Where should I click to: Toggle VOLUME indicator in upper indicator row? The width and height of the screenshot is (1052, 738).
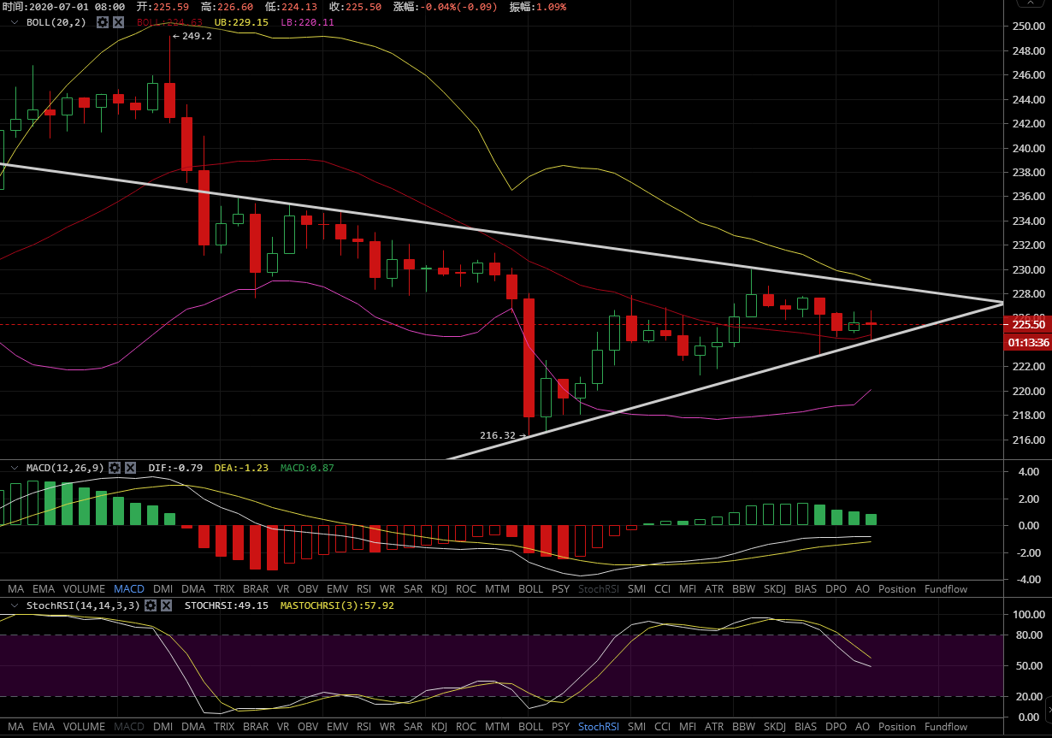(84, 589)
